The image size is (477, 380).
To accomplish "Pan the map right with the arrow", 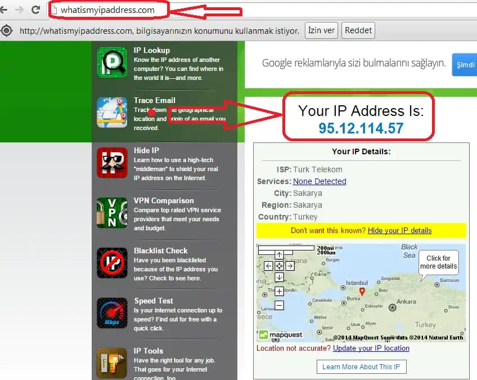I will tap(290, 266).
